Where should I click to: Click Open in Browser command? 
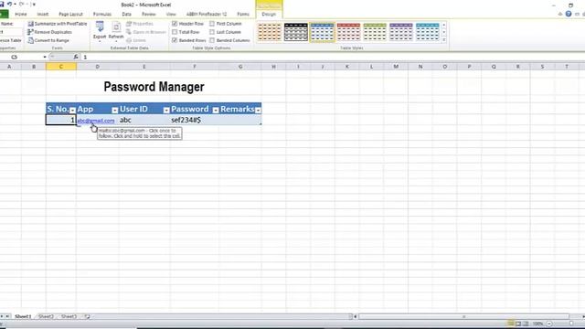(146, 32)
